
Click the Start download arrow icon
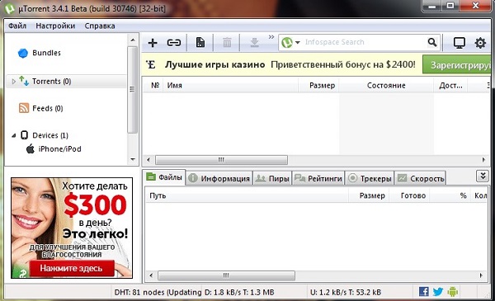coord(254,42)
